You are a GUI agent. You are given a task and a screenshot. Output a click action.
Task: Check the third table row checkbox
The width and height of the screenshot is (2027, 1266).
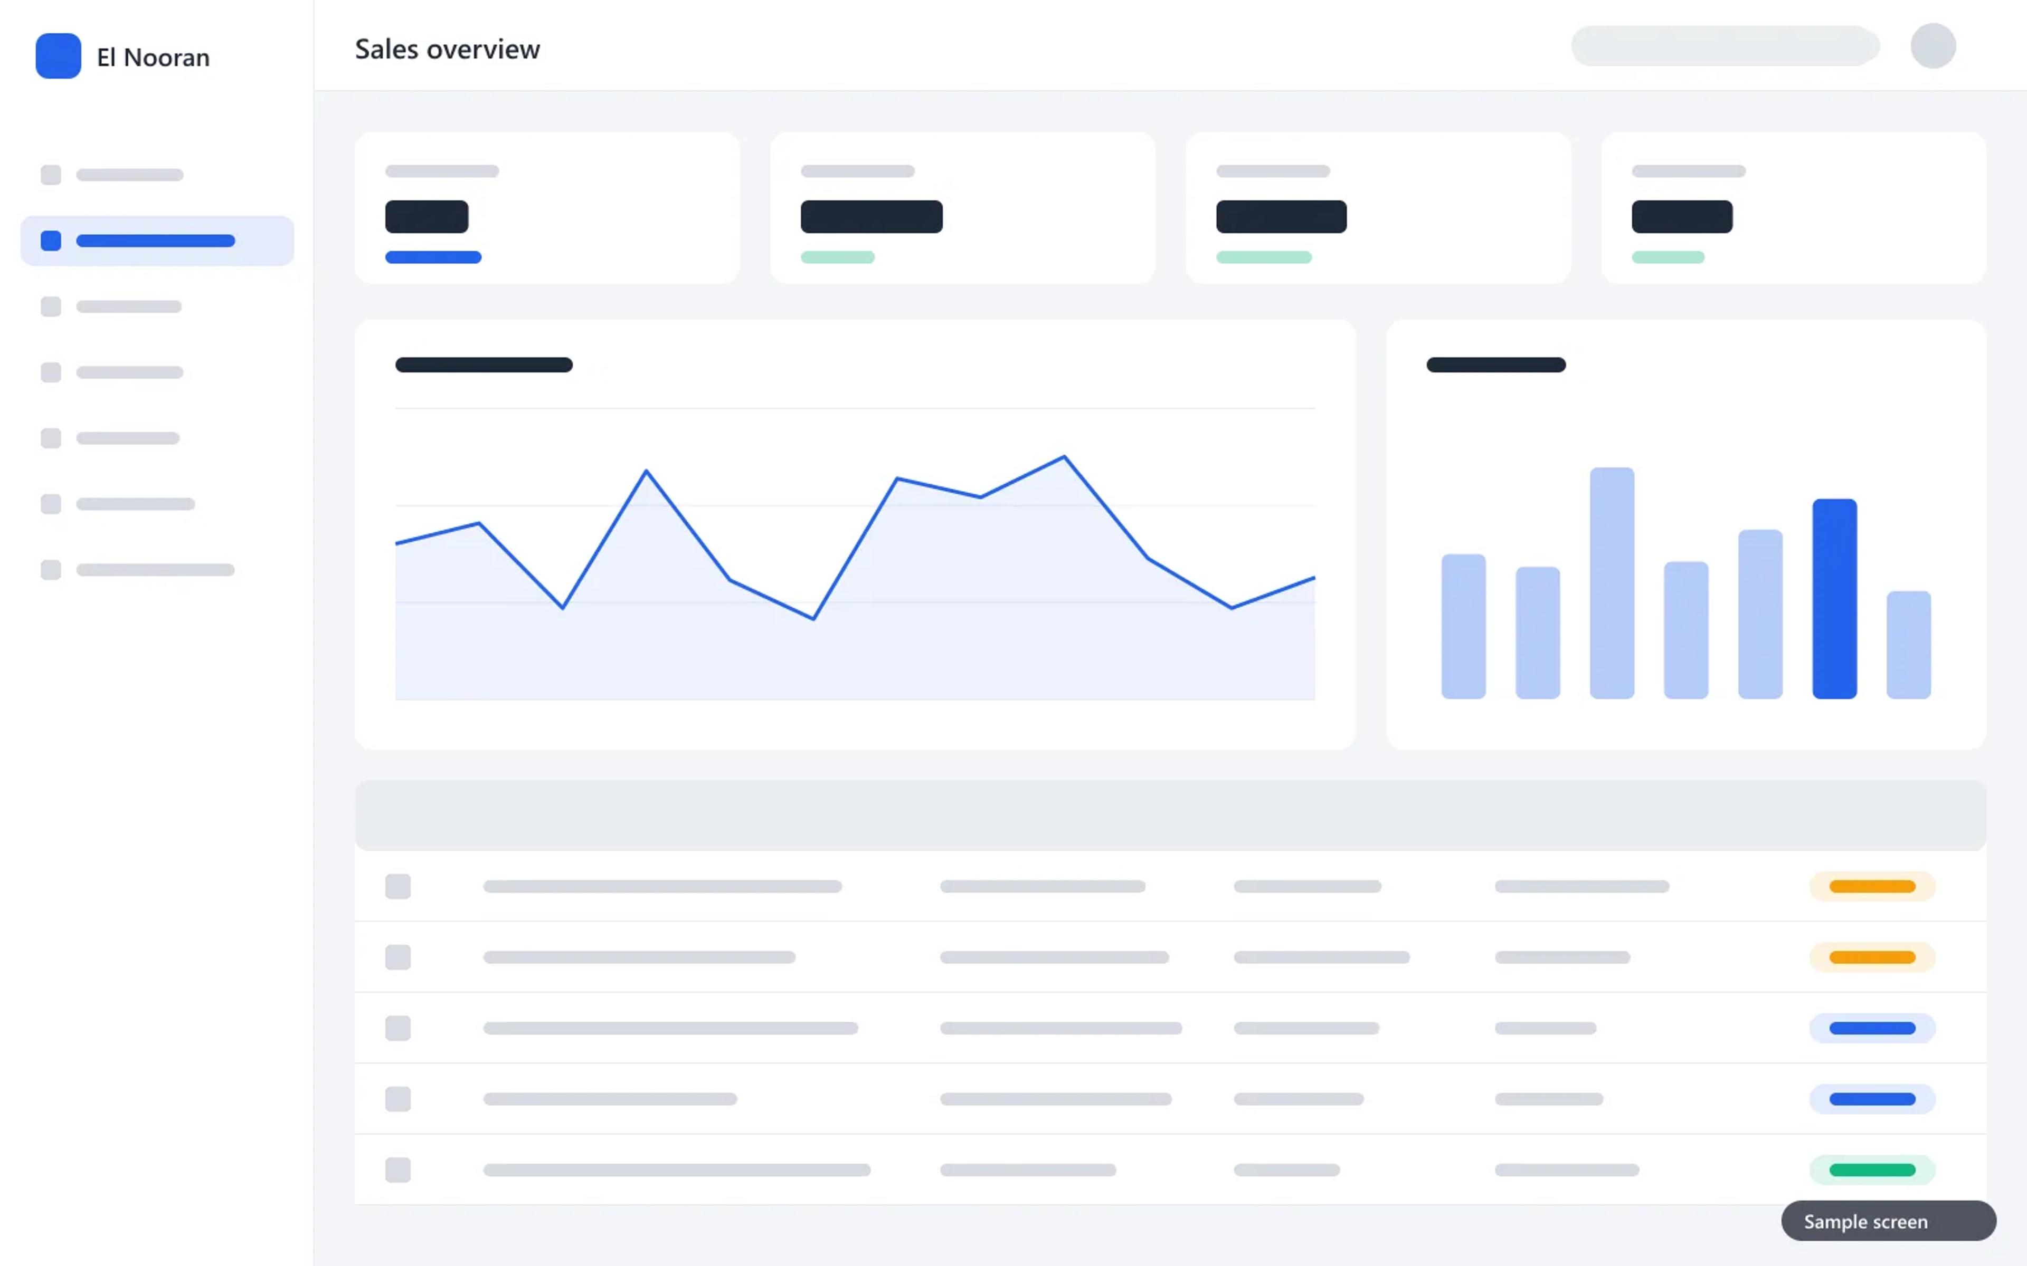(398, 1028)
